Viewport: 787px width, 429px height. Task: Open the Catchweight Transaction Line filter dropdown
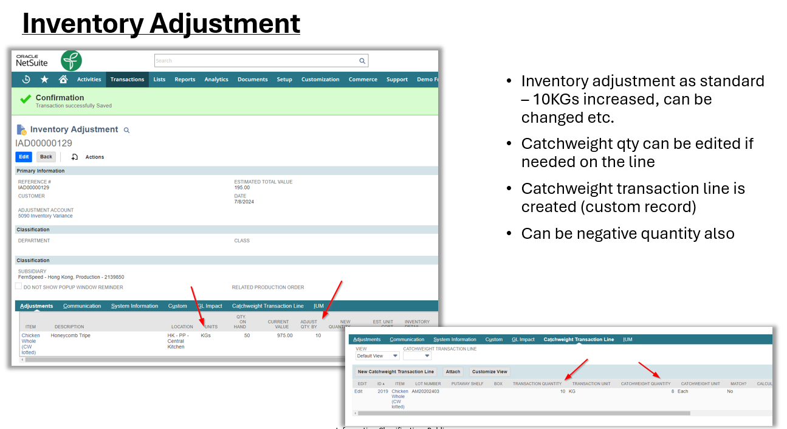pyautogui.click(x=418, y=356)
